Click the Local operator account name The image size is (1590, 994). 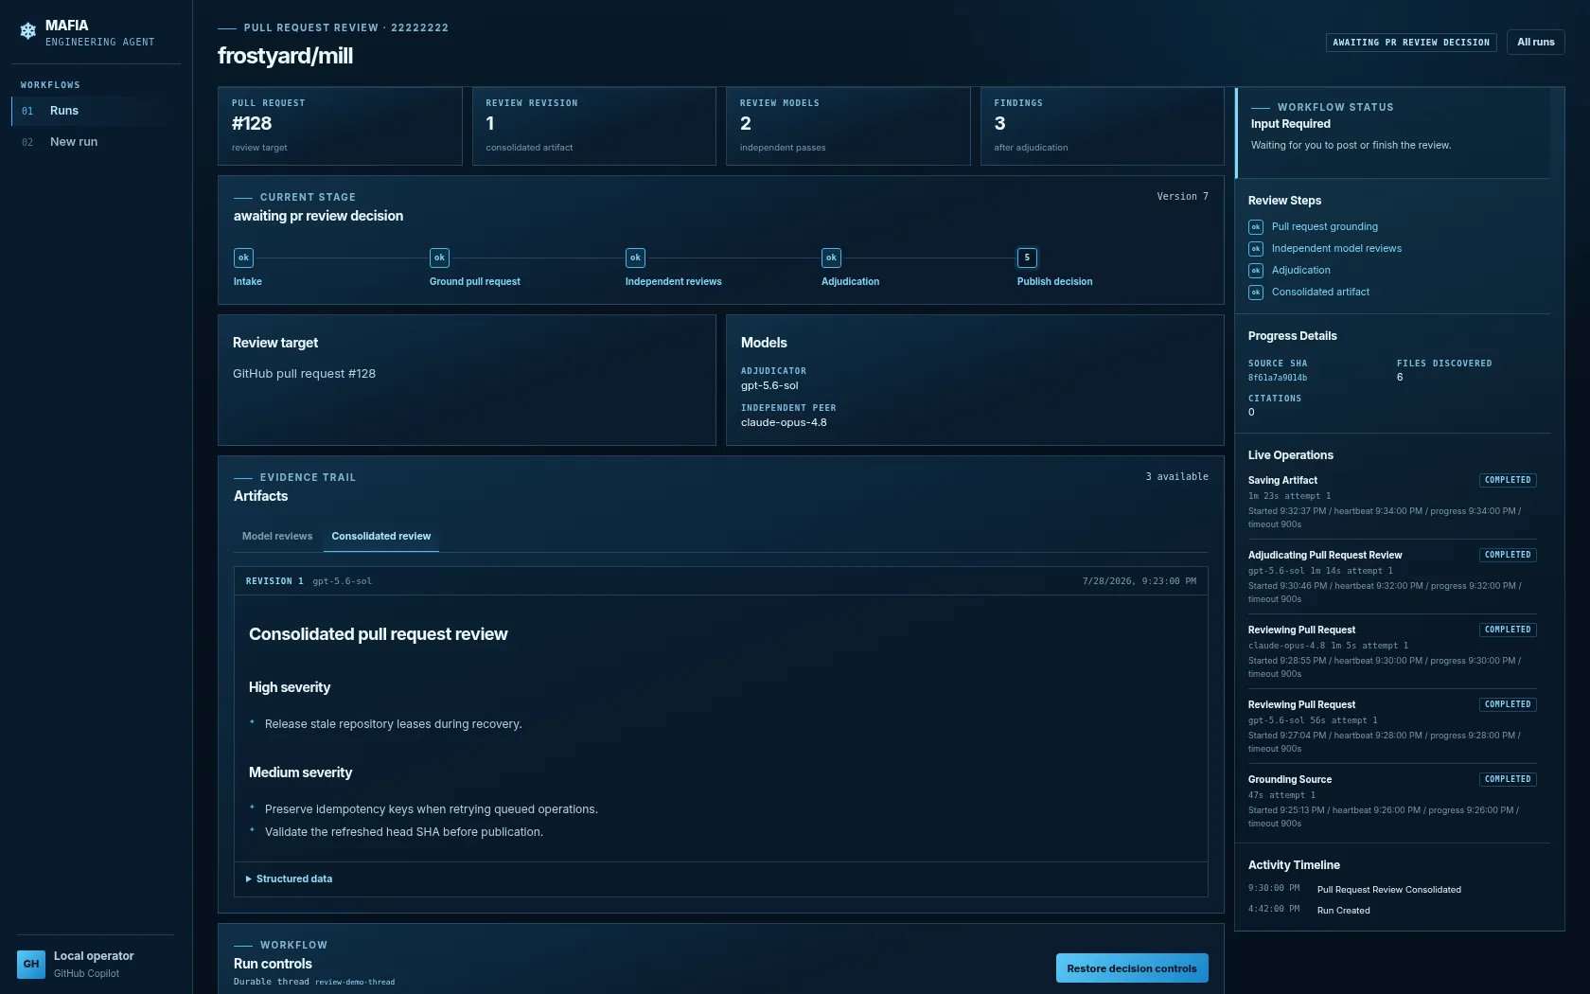pos(94,956)
